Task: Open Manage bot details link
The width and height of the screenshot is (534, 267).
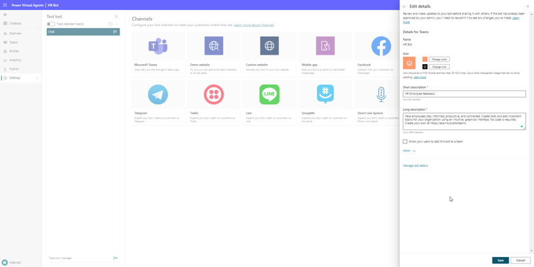Action: [415, 166]
